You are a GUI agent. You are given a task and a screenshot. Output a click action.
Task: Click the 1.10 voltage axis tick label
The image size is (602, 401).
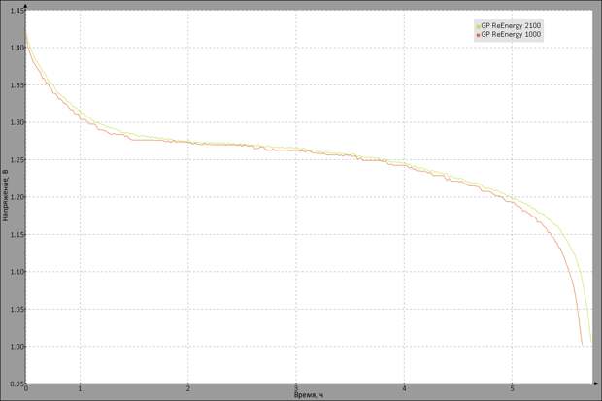[16, 272]
